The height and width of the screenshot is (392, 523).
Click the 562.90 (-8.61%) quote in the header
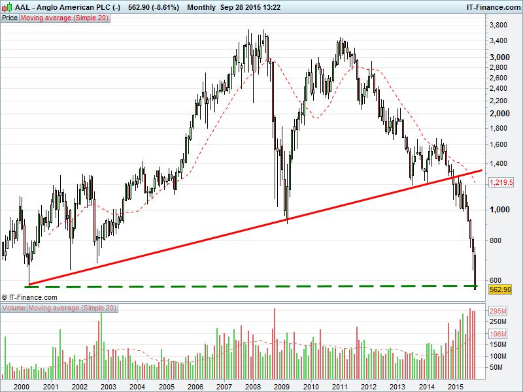pyautogui.click(x=154, y=7)
